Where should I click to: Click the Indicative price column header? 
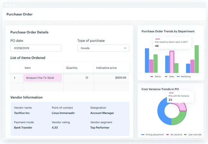coord(106,68)
